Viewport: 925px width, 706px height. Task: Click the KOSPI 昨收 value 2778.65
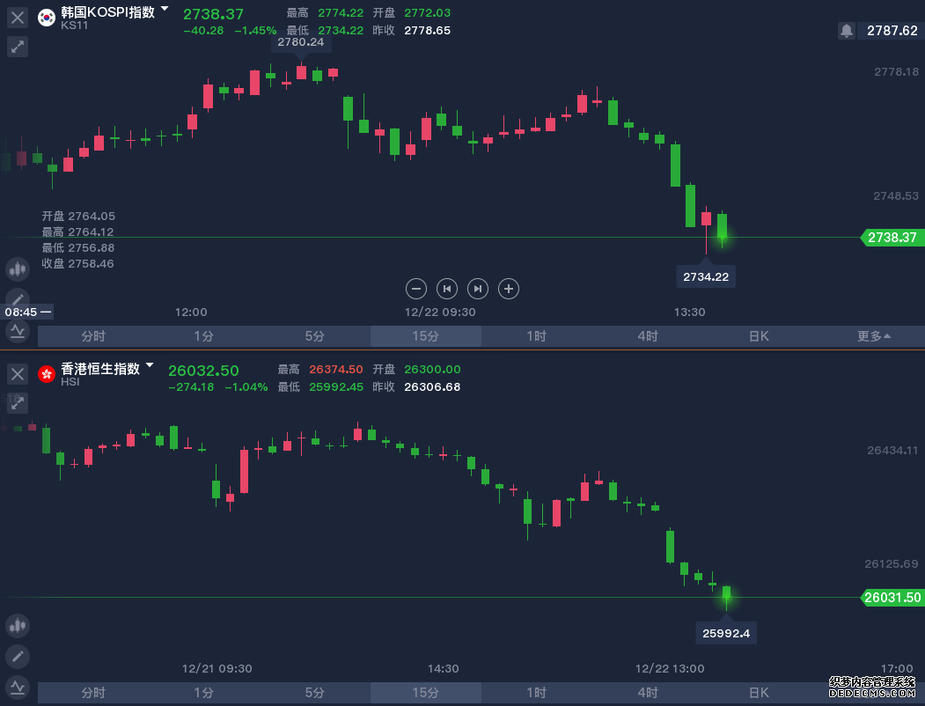(x=427, y=31)
